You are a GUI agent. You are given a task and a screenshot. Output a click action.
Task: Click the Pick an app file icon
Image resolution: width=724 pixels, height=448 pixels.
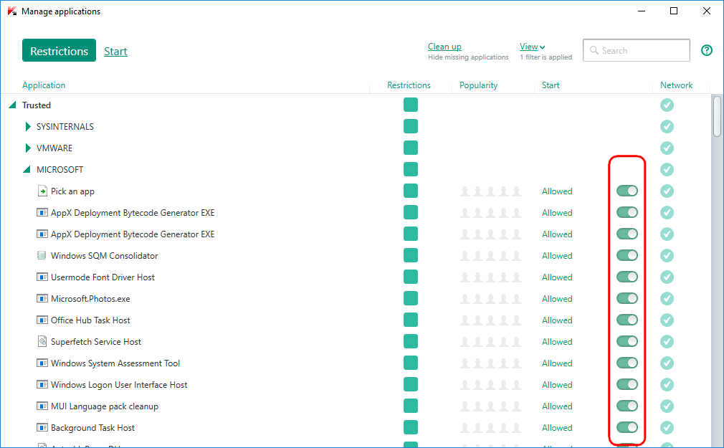(42, 191)
